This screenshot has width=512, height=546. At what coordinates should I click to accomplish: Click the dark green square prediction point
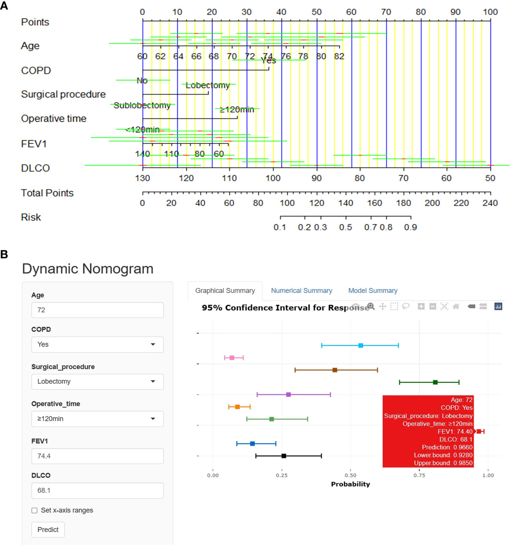(435, 382)
